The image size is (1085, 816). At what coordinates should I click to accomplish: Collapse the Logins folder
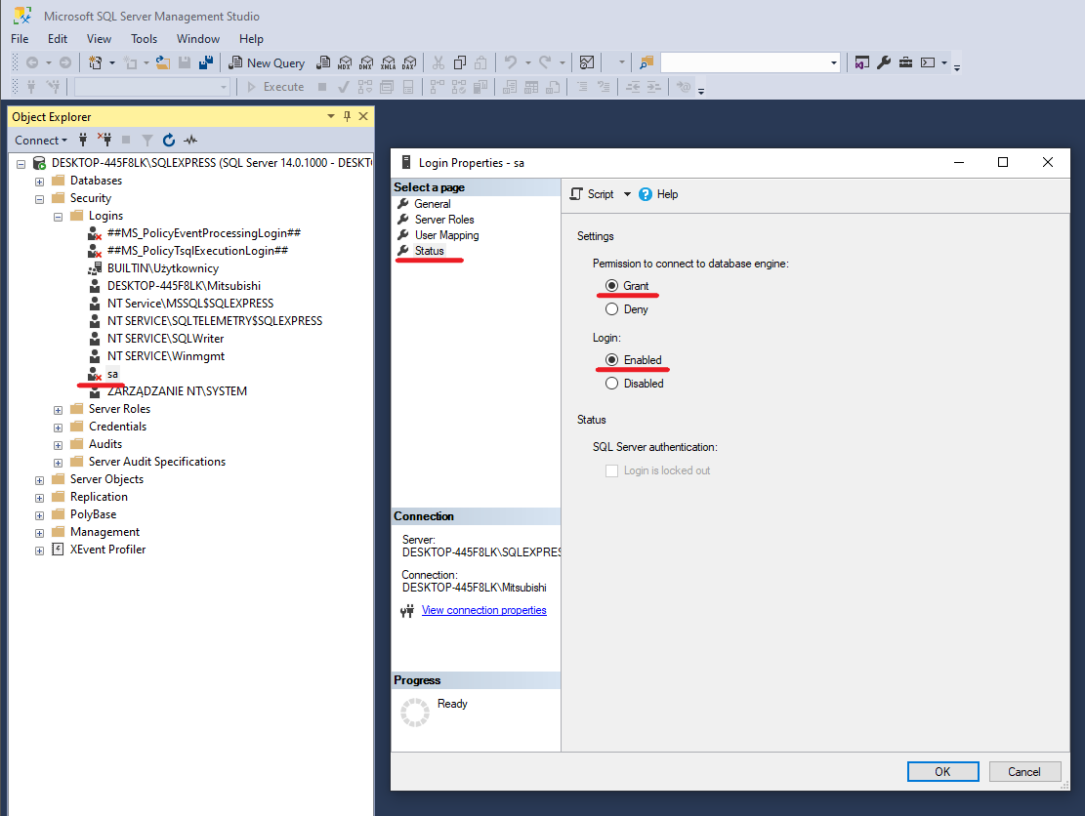click(59, 217)
